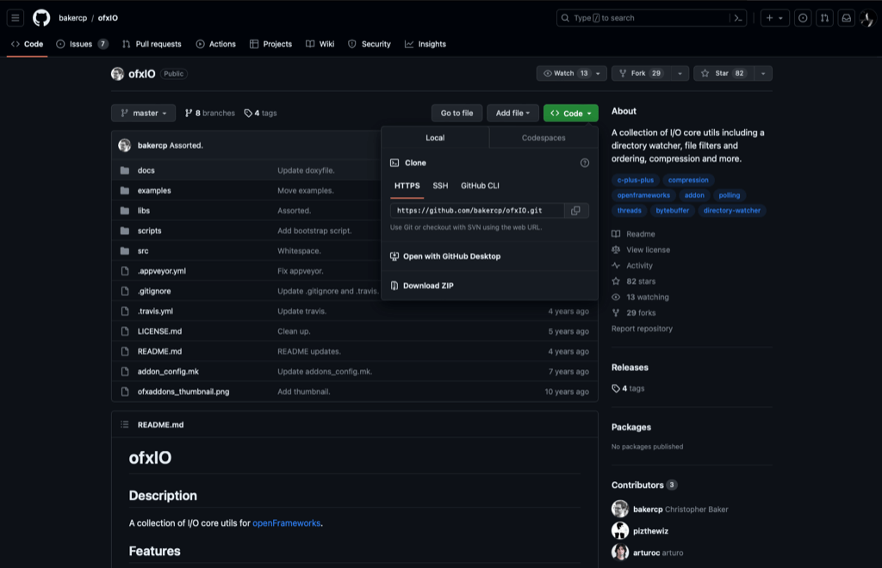Open pull requests icon in header
882x568 pixels.
824,18
